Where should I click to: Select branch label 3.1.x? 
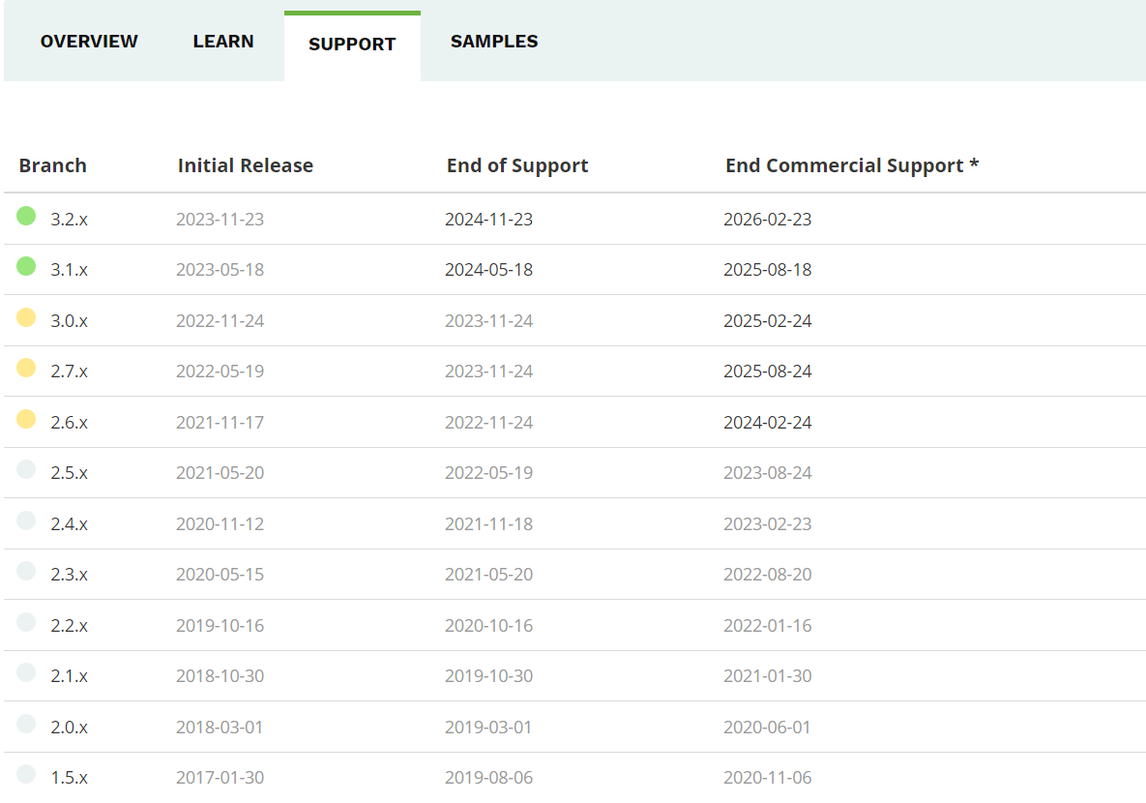click(70, 270)
